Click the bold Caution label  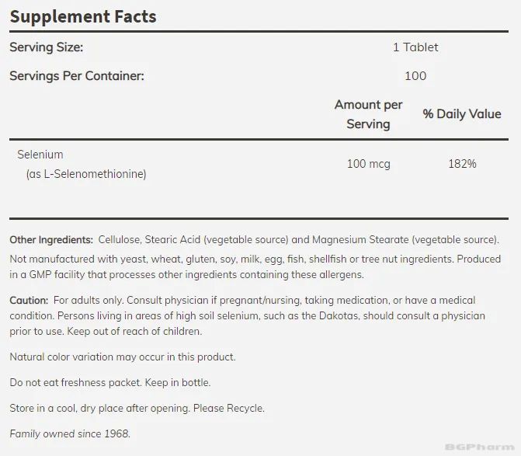tap(29, 300)
